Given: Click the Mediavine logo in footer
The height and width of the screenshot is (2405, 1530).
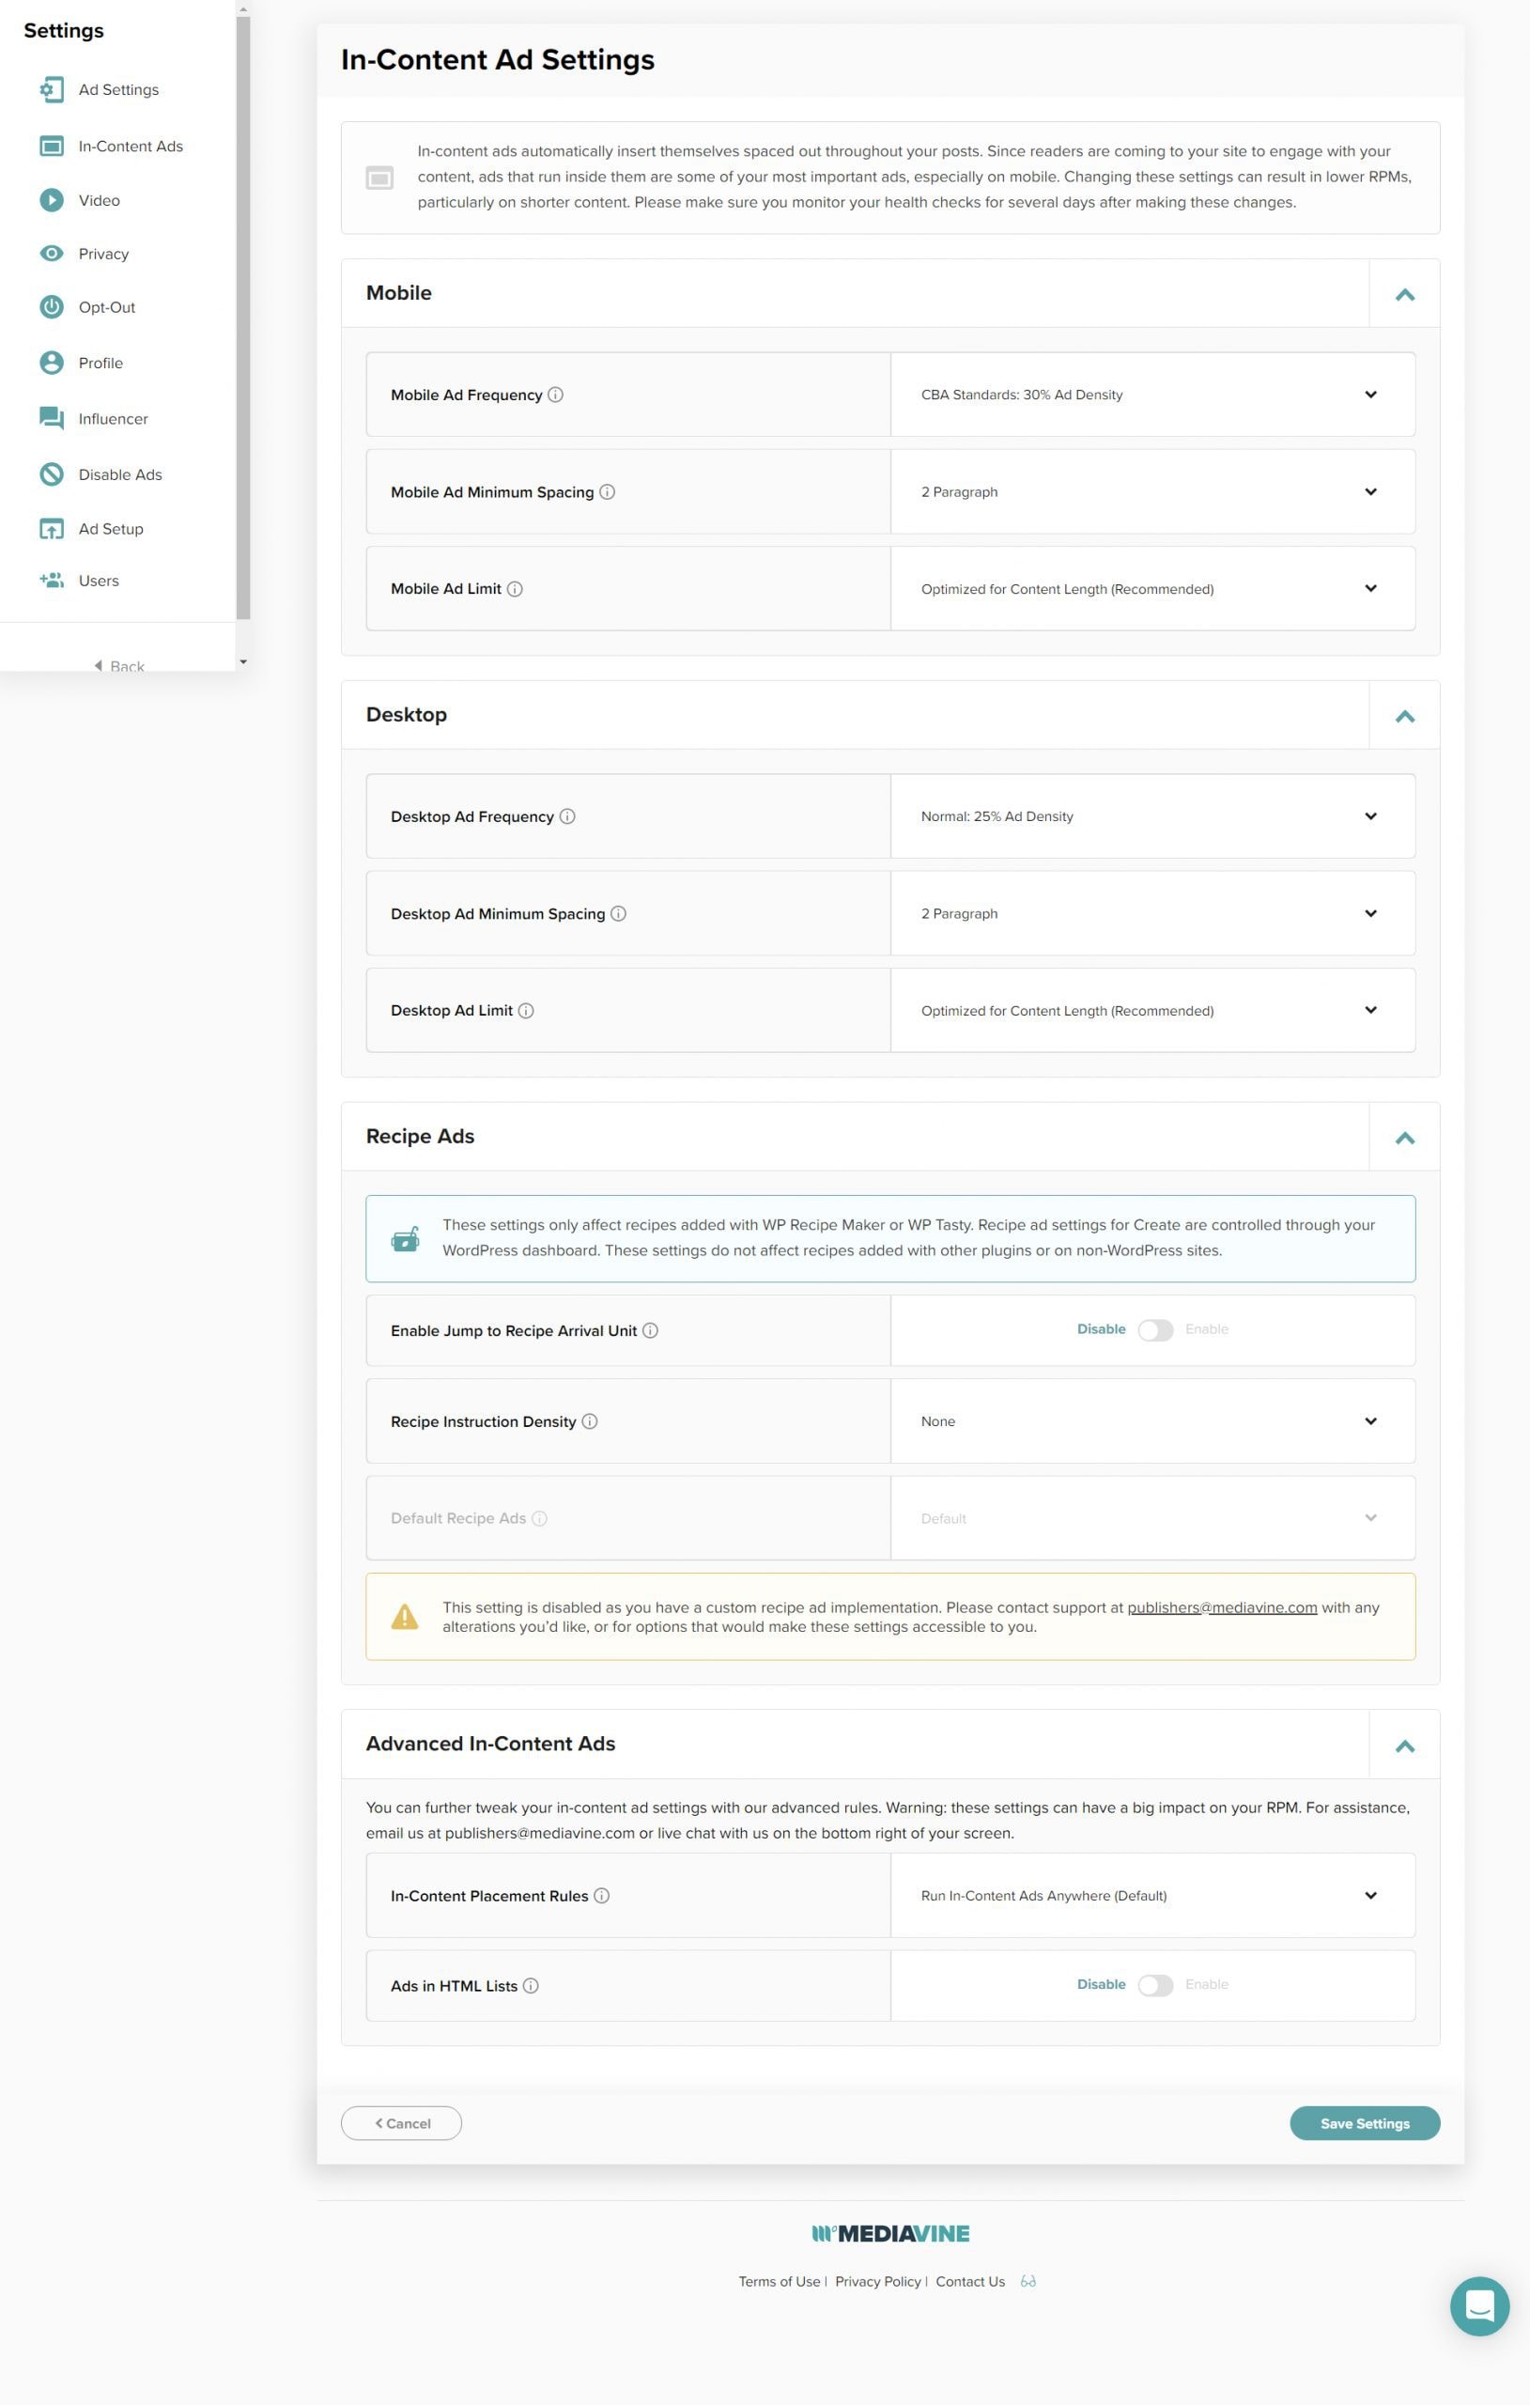Looking at the screenshot, I should point(889,2233).
